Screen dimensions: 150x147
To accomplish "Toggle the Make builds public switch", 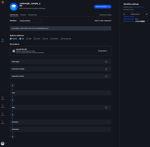I will [x=137, y=19].
